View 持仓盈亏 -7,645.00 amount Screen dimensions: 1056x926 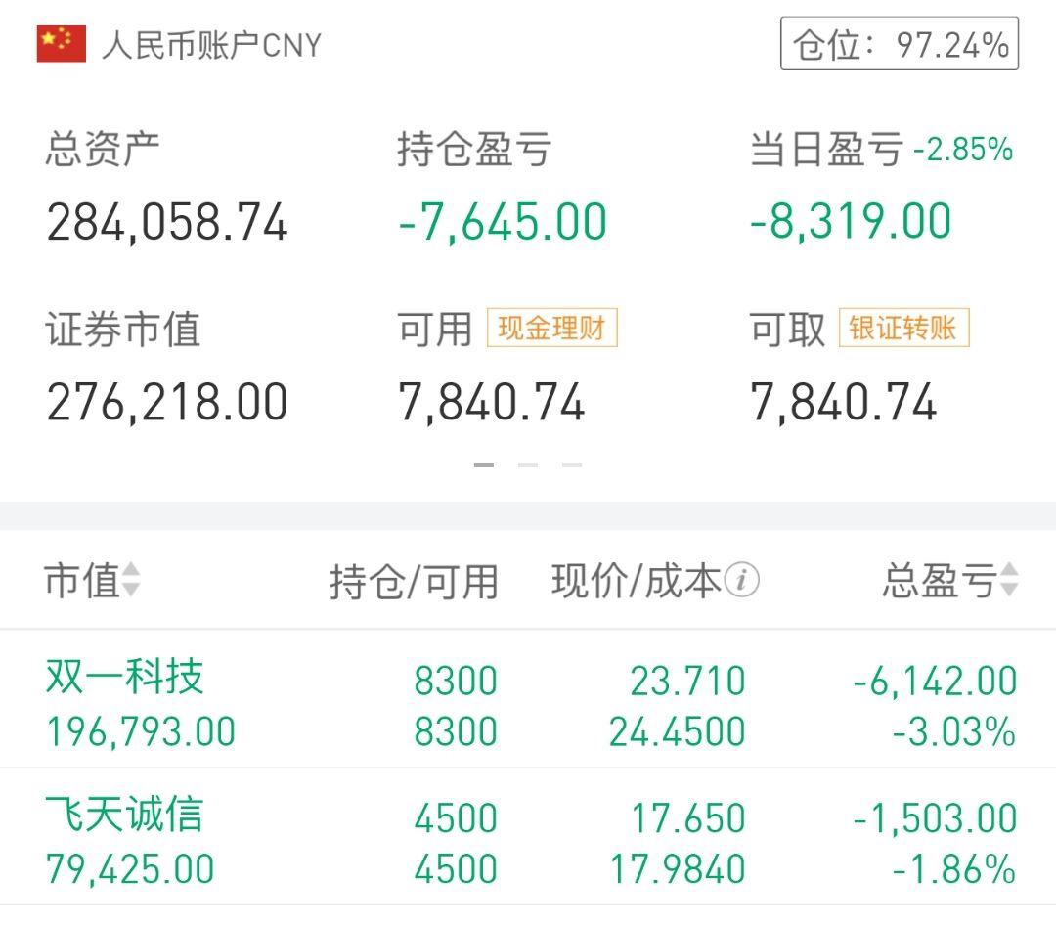point(503,222)
